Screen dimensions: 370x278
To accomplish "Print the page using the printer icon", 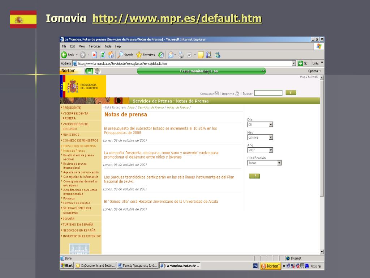I will pyautogui.click(x=181, y=55).
